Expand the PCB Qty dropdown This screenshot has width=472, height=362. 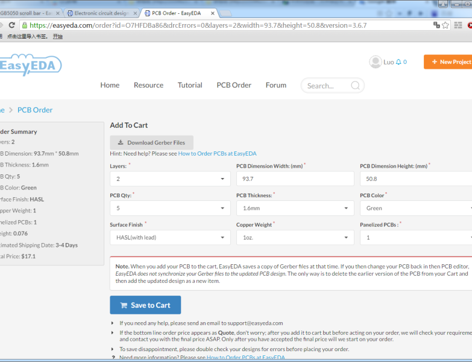[170, 208]
